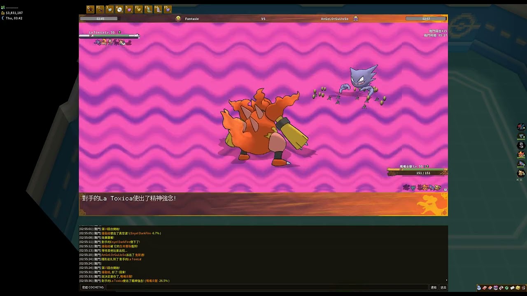The width and height of the screenshot is (527, 296).
Task: Click the opponent's party icons under La Toxica
Action: pos(113,42)
